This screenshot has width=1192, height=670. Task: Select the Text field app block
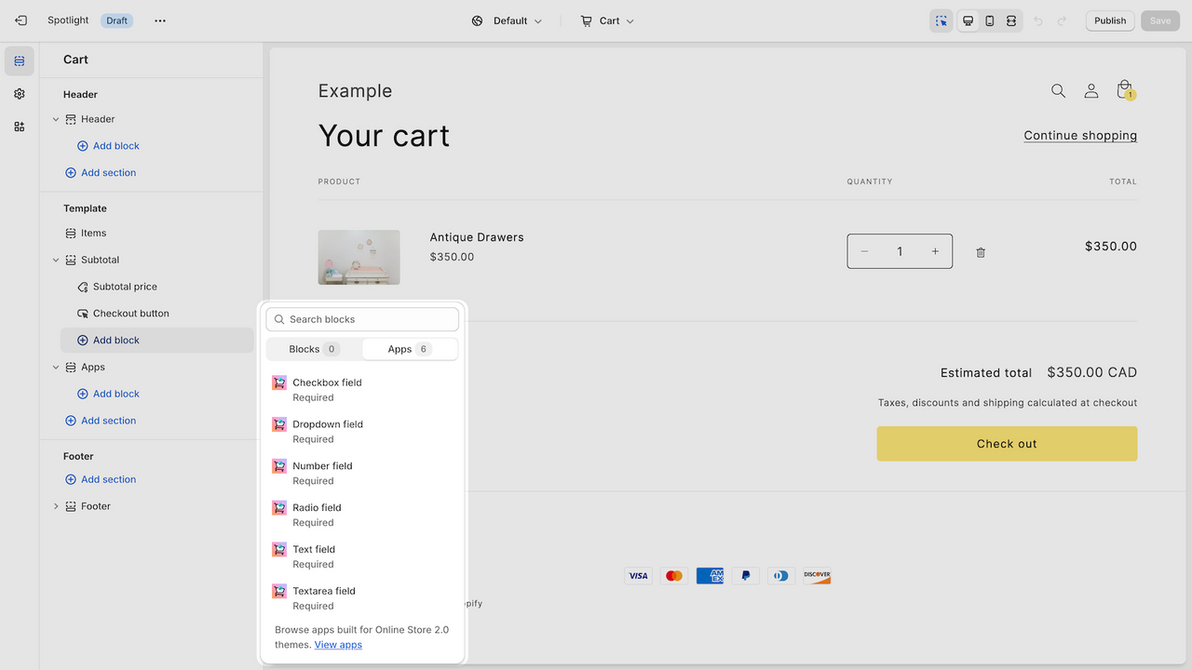click(362, 556)
